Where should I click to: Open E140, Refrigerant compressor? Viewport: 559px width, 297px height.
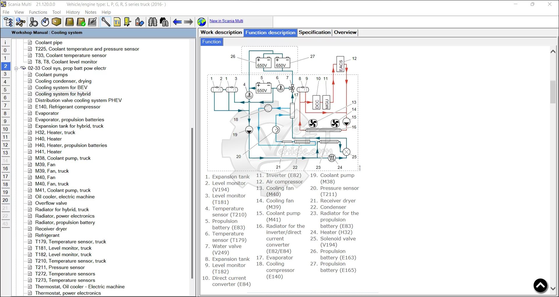68,107
